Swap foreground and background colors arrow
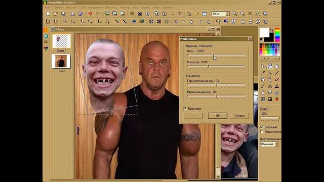 point(272,30)
